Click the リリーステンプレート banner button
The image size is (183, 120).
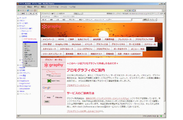point(52,54)
